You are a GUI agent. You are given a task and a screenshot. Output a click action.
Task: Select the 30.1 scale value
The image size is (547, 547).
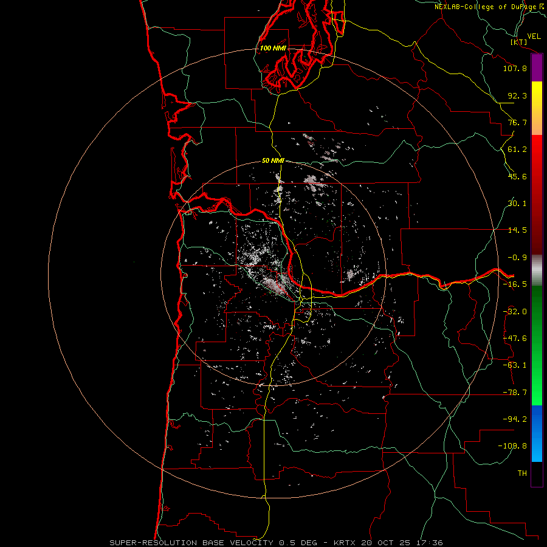[517, 204]
